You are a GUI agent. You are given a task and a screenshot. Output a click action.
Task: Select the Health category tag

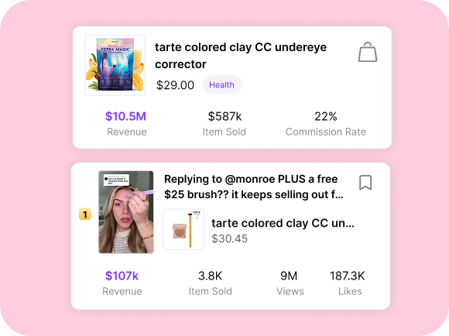pyautogui.click(x=222, y=85)
